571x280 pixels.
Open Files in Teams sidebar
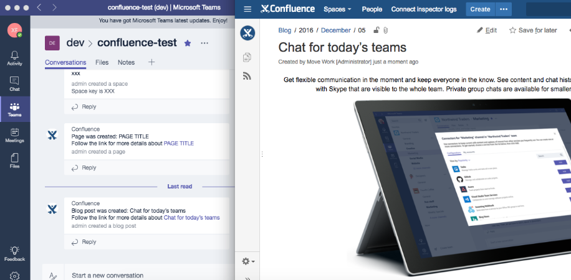pyautogui.click(x=14, y=161)
